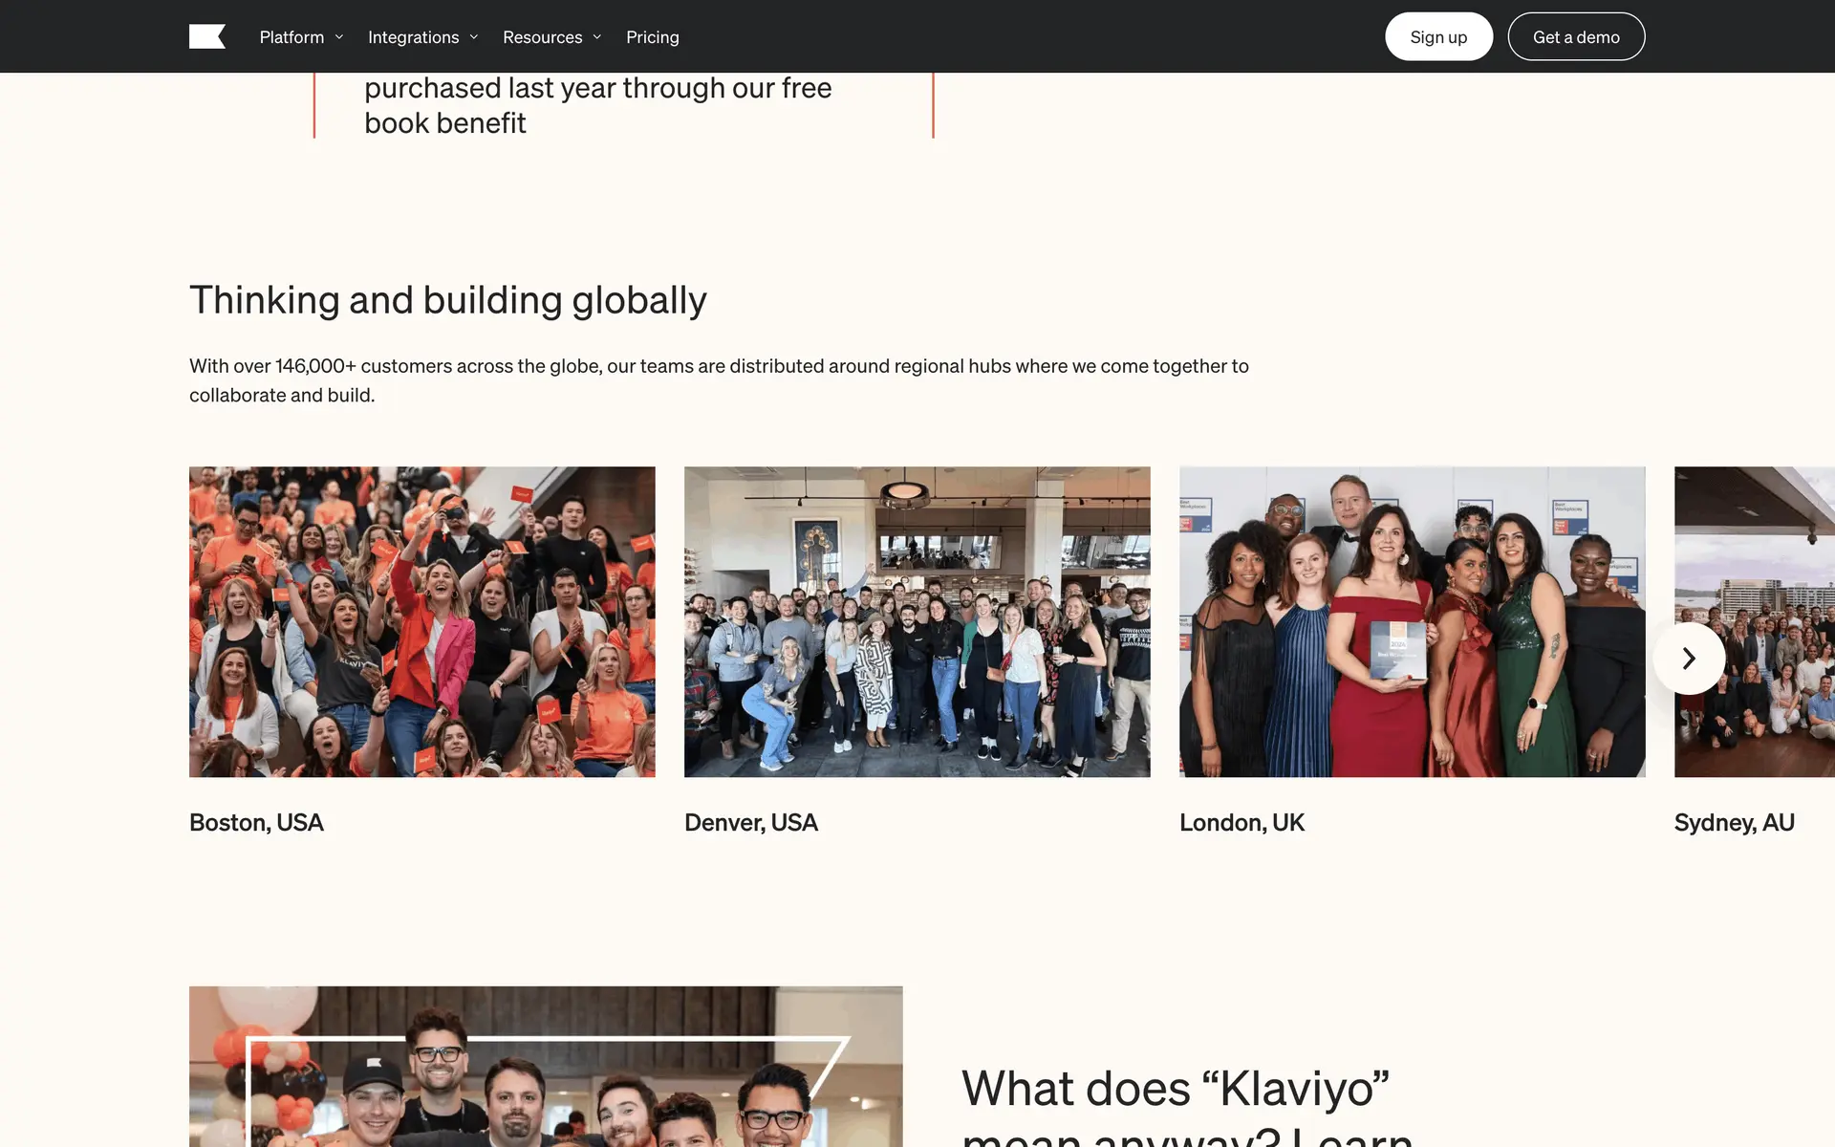
Task: Click the team photo with balloons
Action: coord(546,1067)
